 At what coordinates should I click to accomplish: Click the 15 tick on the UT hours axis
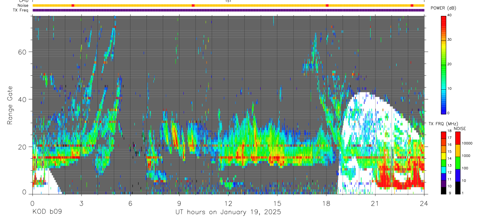coord(277,203)
